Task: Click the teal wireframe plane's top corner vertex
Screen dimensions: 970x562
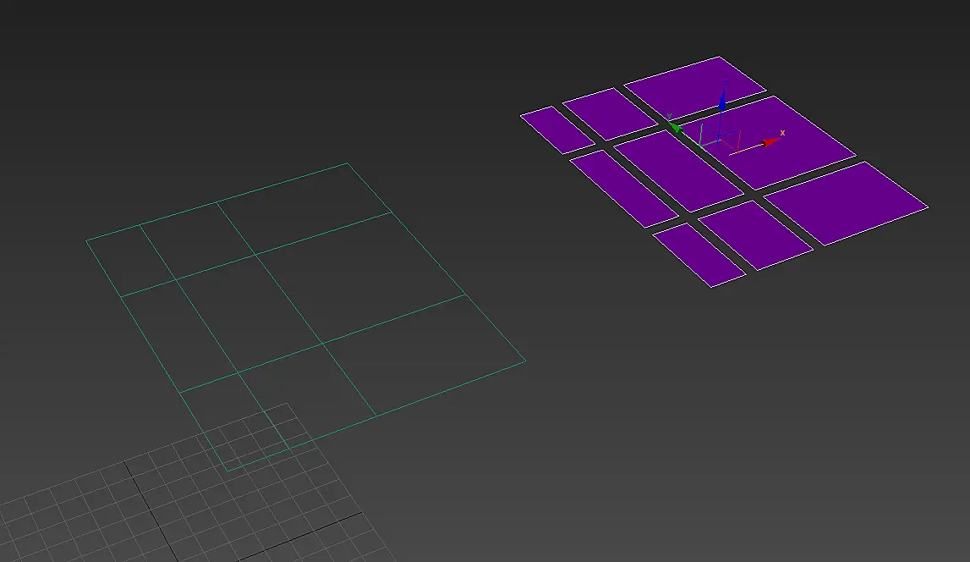Action: [348, 163]
